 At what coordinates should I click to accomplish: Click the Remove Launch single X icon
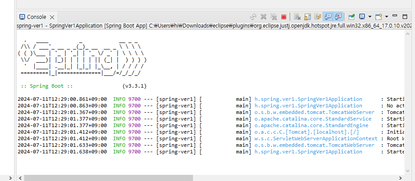tap(263, 17)
